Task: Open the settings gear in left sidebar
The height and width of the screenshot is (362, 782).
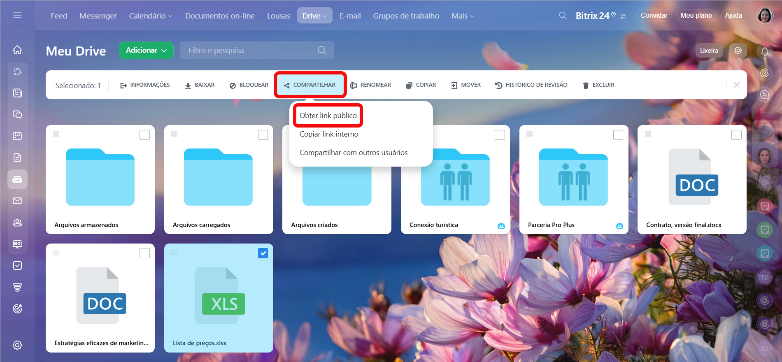Action: (x=17, y=345)
